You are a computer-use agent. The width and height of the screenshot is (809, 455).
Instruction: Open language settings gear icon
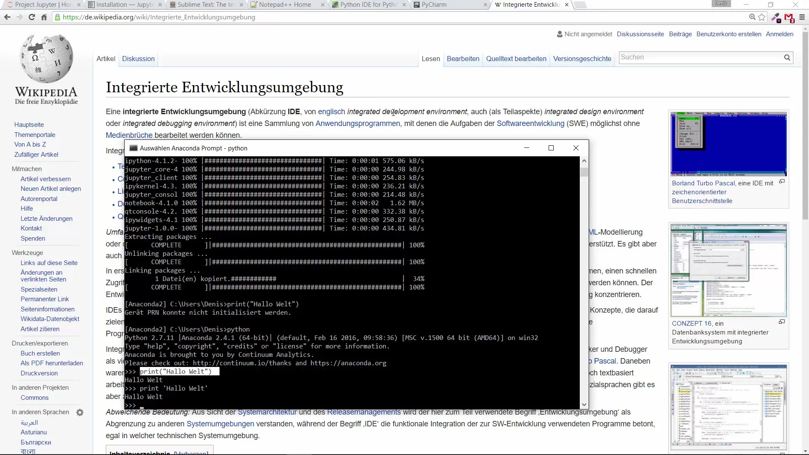tap(80, 412)
